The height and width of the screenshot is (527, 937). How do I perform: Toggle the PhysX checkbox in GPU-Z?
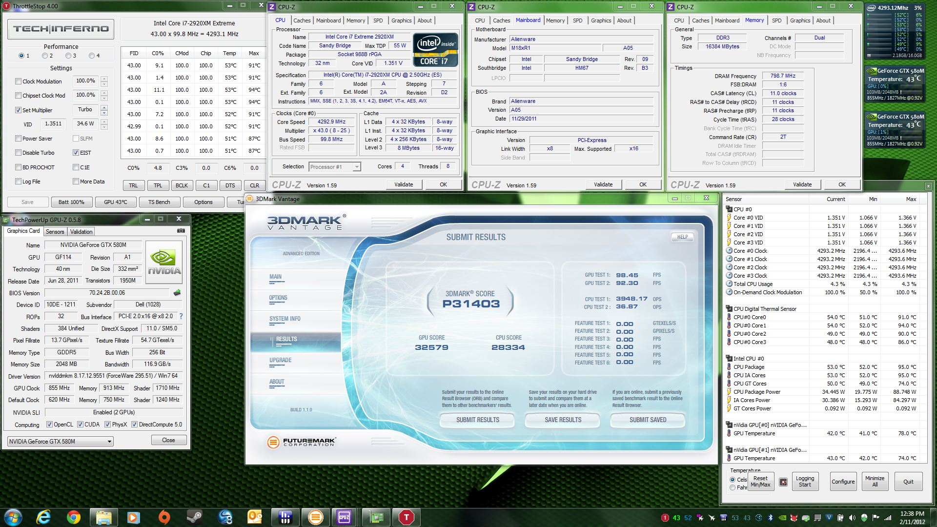[x=107, y=425]
